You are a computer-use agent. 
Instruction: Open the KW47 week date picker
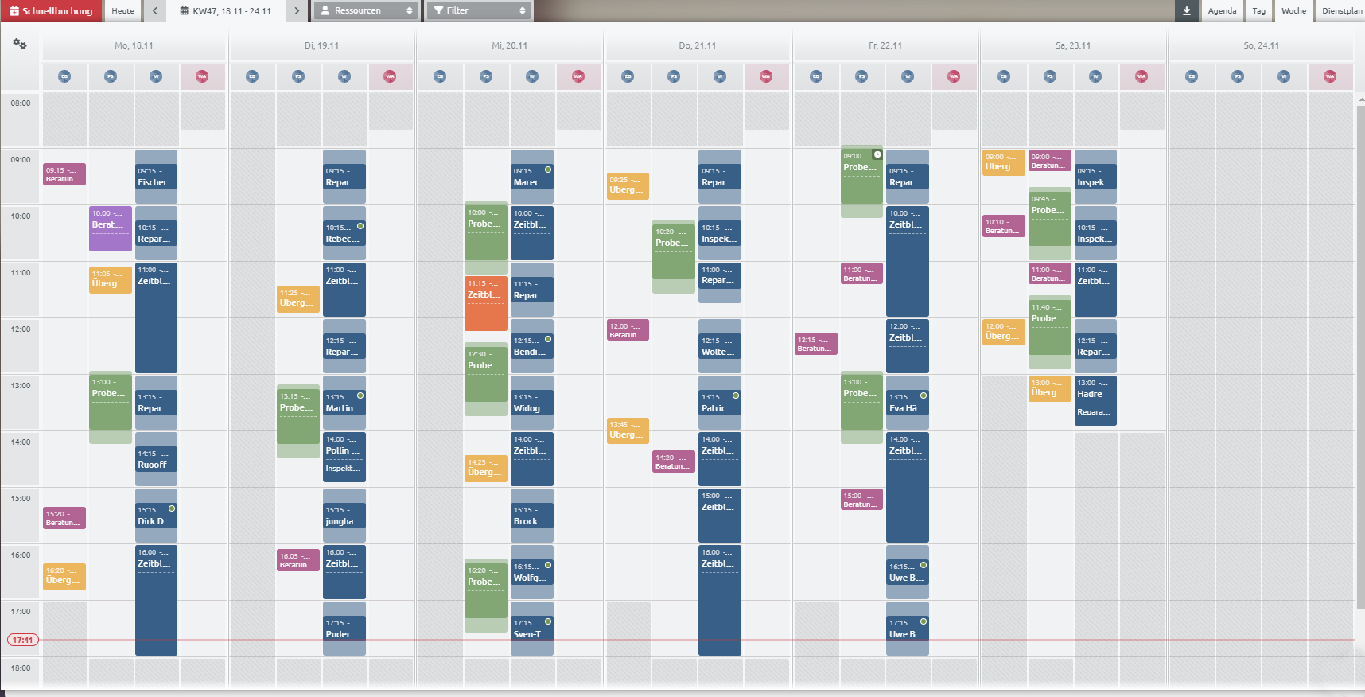click(226, 10)
